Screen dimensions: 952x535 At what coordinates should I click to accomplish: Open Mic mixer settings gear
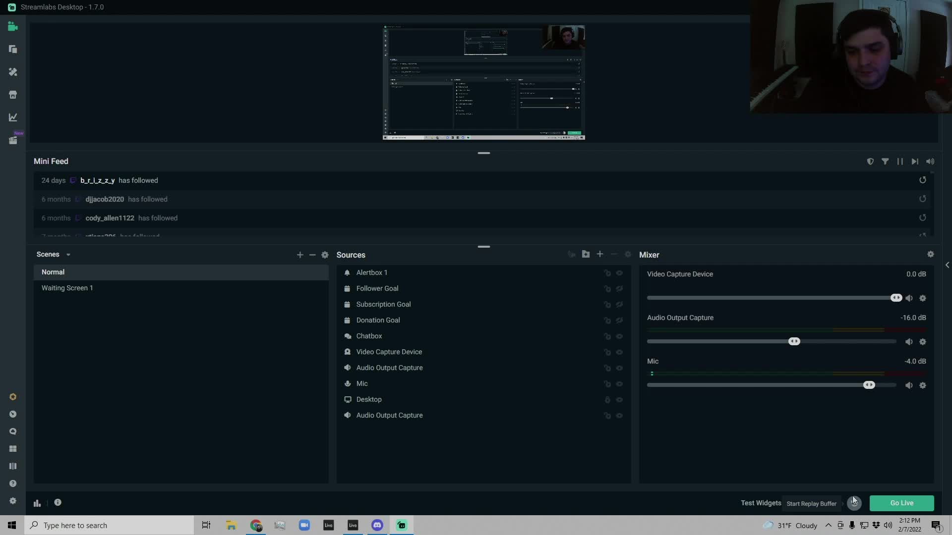click(x=923, y=385)
